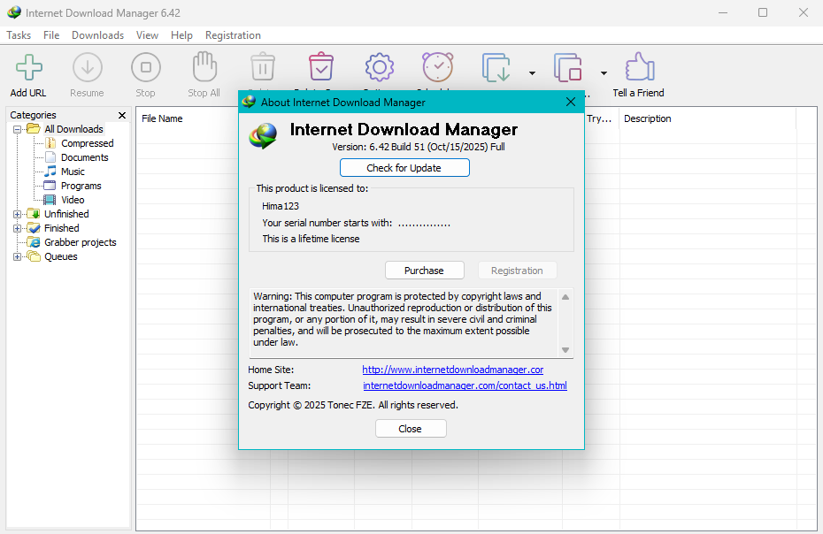Image resolution: width=823 pixels, height=534 pixels.
Task: Open the Stop Queue dropdown arrow
Action: [x=604, y=73]
